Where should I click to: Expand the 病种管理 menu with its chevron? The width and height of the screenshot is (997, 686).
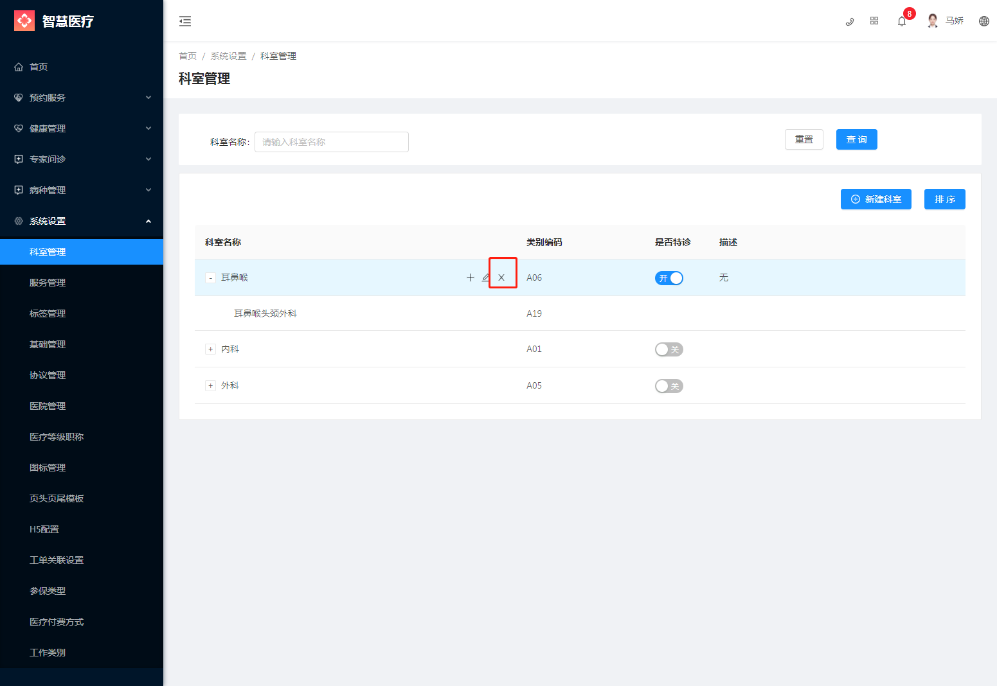click(148, 190)
